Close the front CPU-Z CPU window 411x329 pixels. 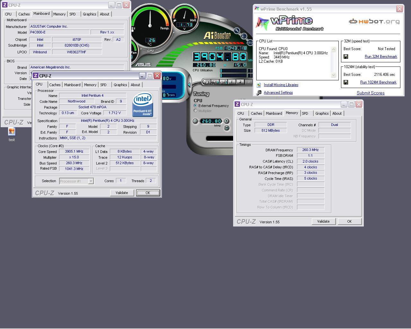coord(157,76)
